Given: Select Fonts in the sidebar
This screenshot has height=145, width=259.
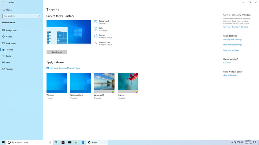Looking at the screenshot, I should (8, 56).
